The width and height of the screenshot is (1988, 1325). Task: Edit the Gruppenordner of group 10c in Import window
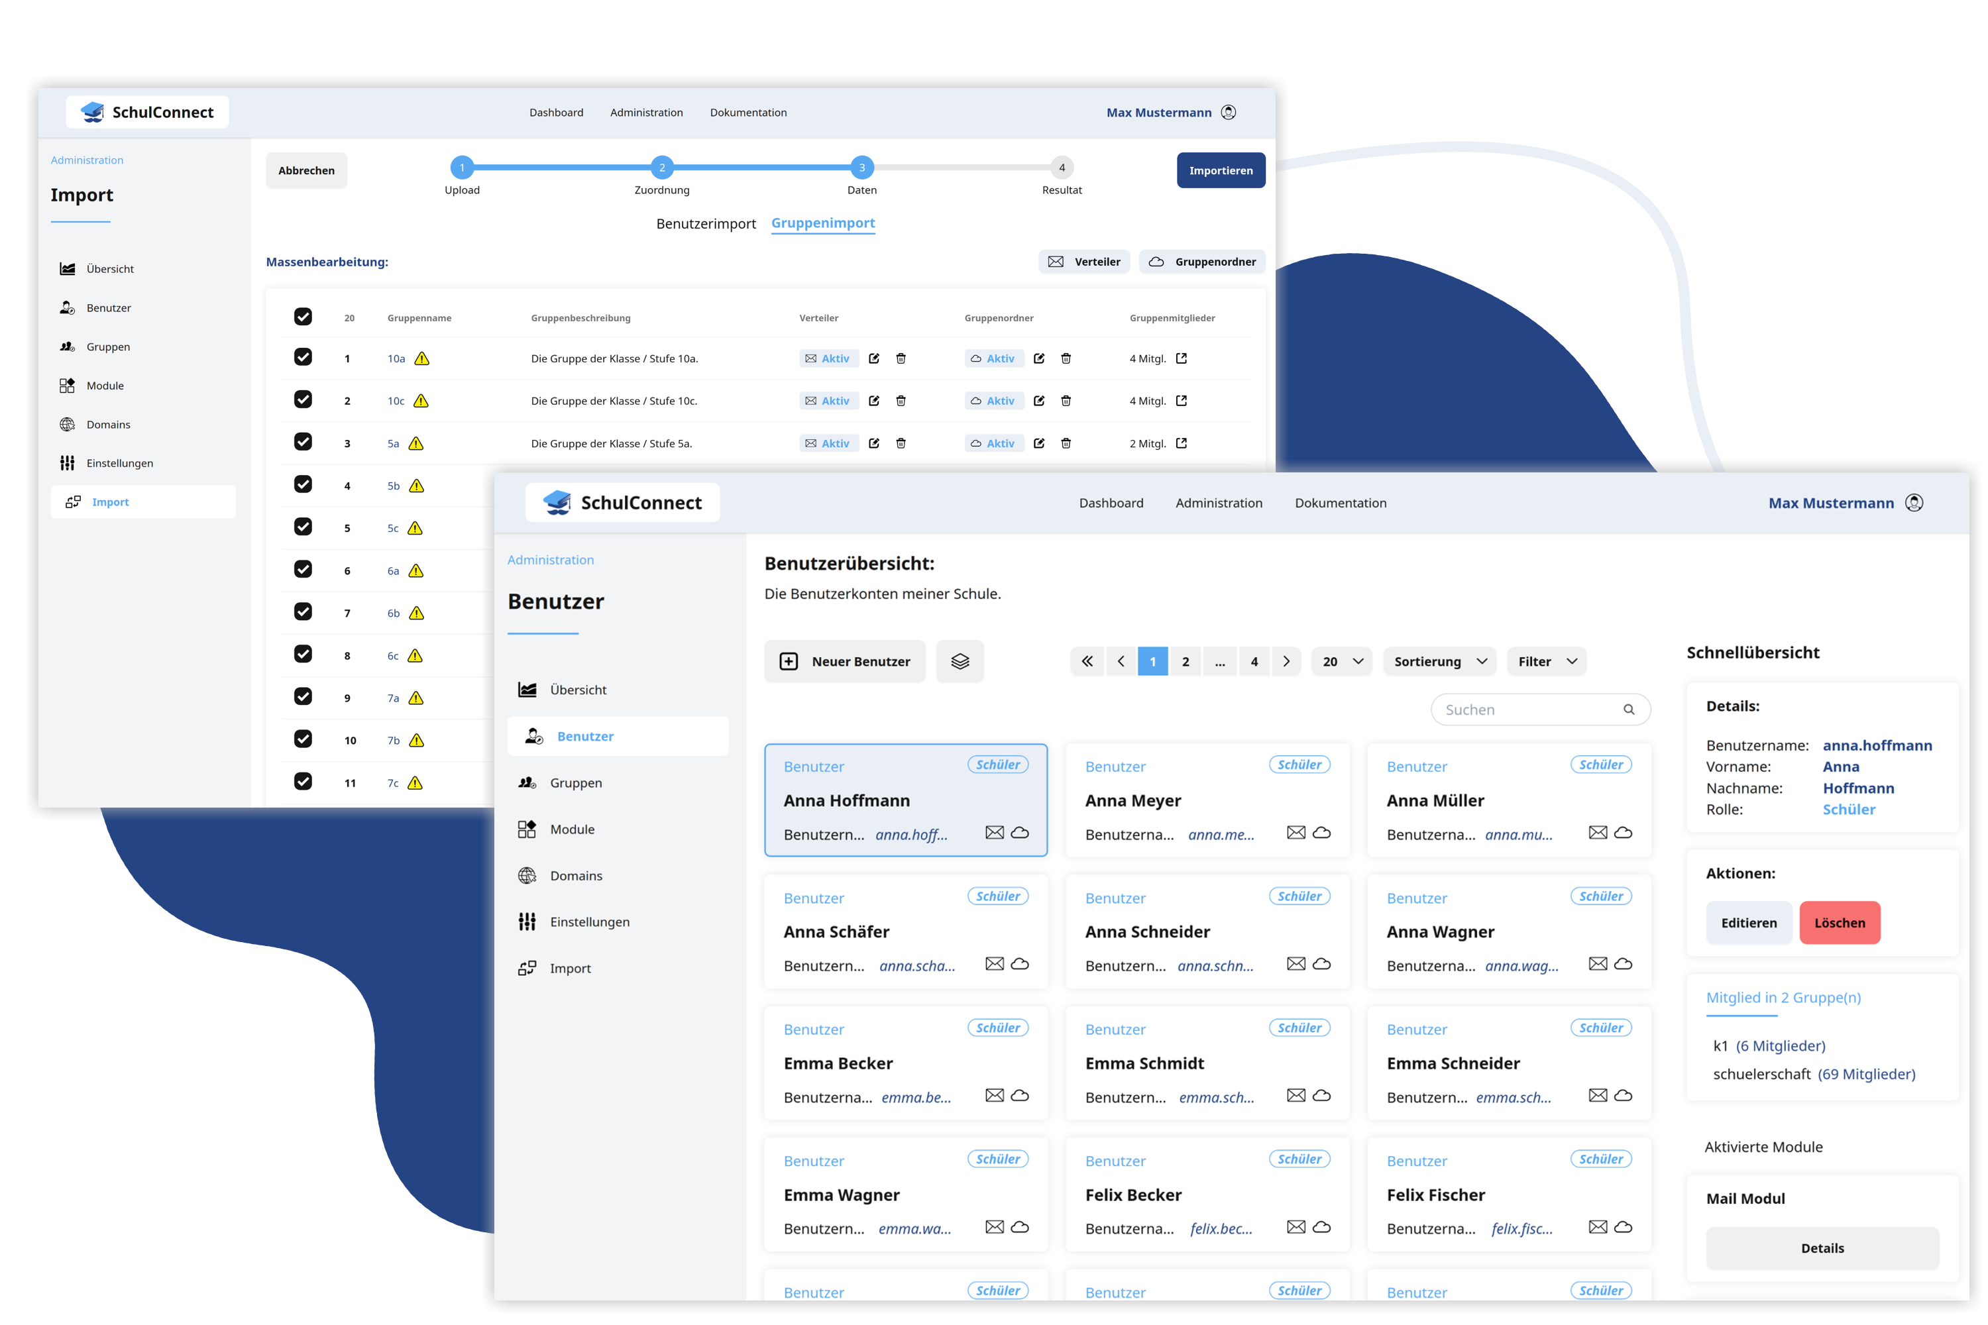point(1040,401)
